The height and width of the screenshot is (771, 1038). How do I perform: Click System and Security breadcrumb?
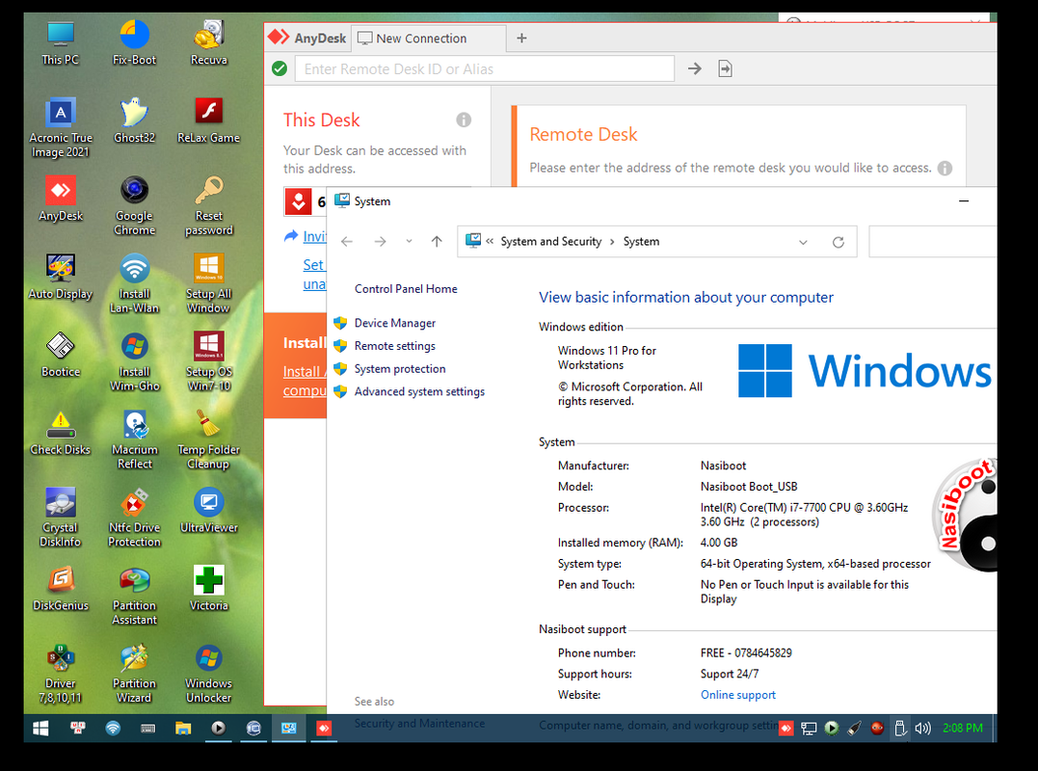tap(550, 242)
